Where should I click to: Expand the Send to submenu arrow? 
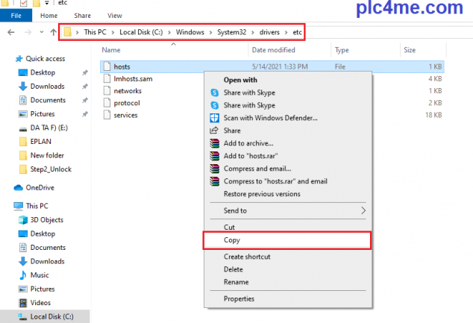click(363, 210)
